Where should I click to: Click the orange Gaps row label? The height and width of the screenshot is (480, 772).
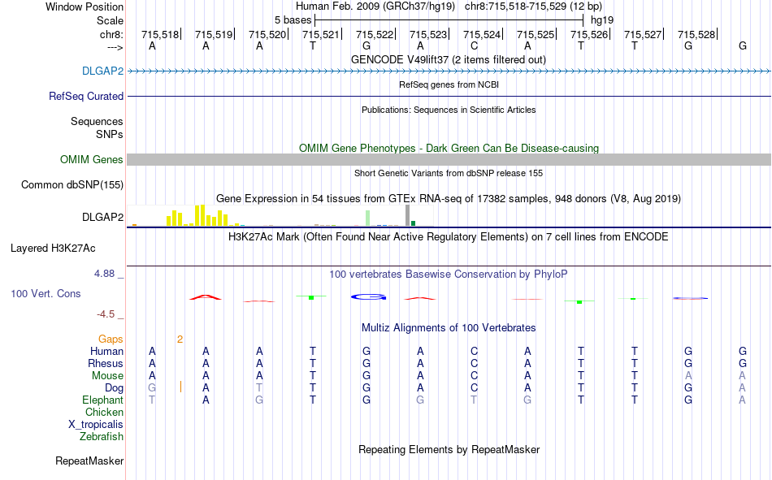click(111, 339)
